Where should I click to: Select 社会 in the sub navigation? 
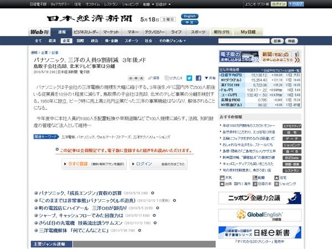148,40
